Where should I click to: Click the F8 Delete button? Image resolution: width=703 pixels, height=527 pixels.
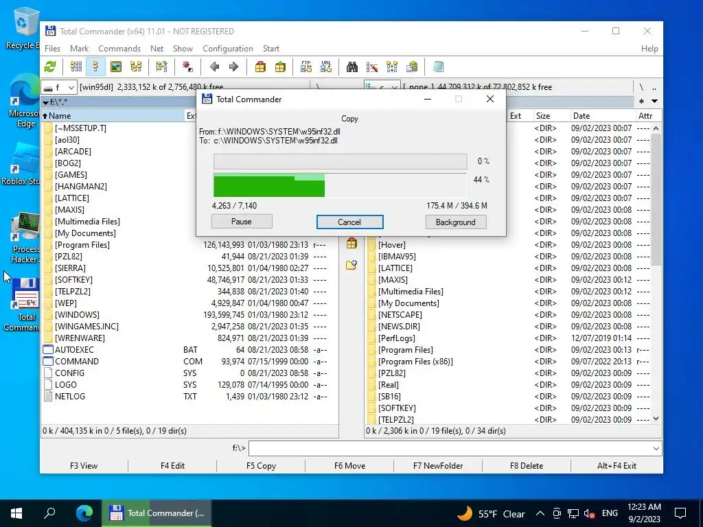point(527,466)
